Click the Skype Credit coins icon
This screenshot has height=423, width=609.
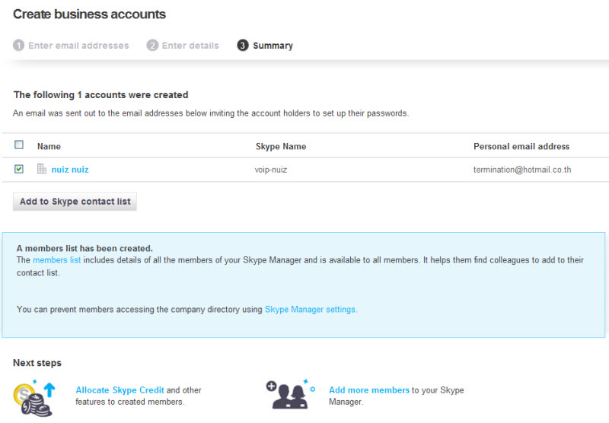(34, 398)
